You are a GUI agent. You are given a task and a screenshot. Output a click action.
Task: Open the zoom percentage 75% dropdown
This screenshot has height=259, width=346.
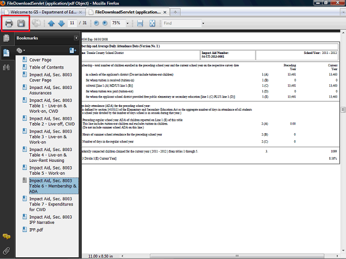[x=128, y=24]
